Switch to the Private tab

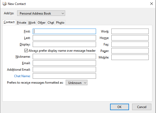(22, 23)
